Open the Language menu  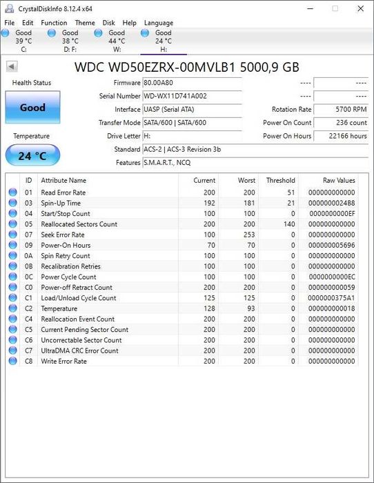click(158, 23)
